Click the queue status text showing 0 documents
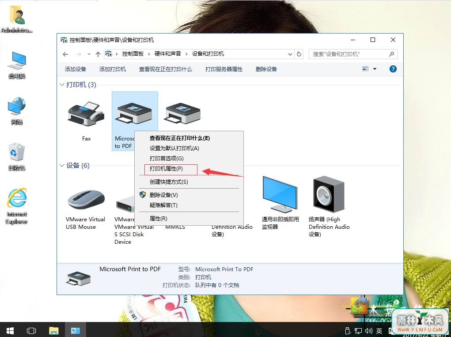Image resolution: width=451 pixels, height=337 pixels. 217,285
